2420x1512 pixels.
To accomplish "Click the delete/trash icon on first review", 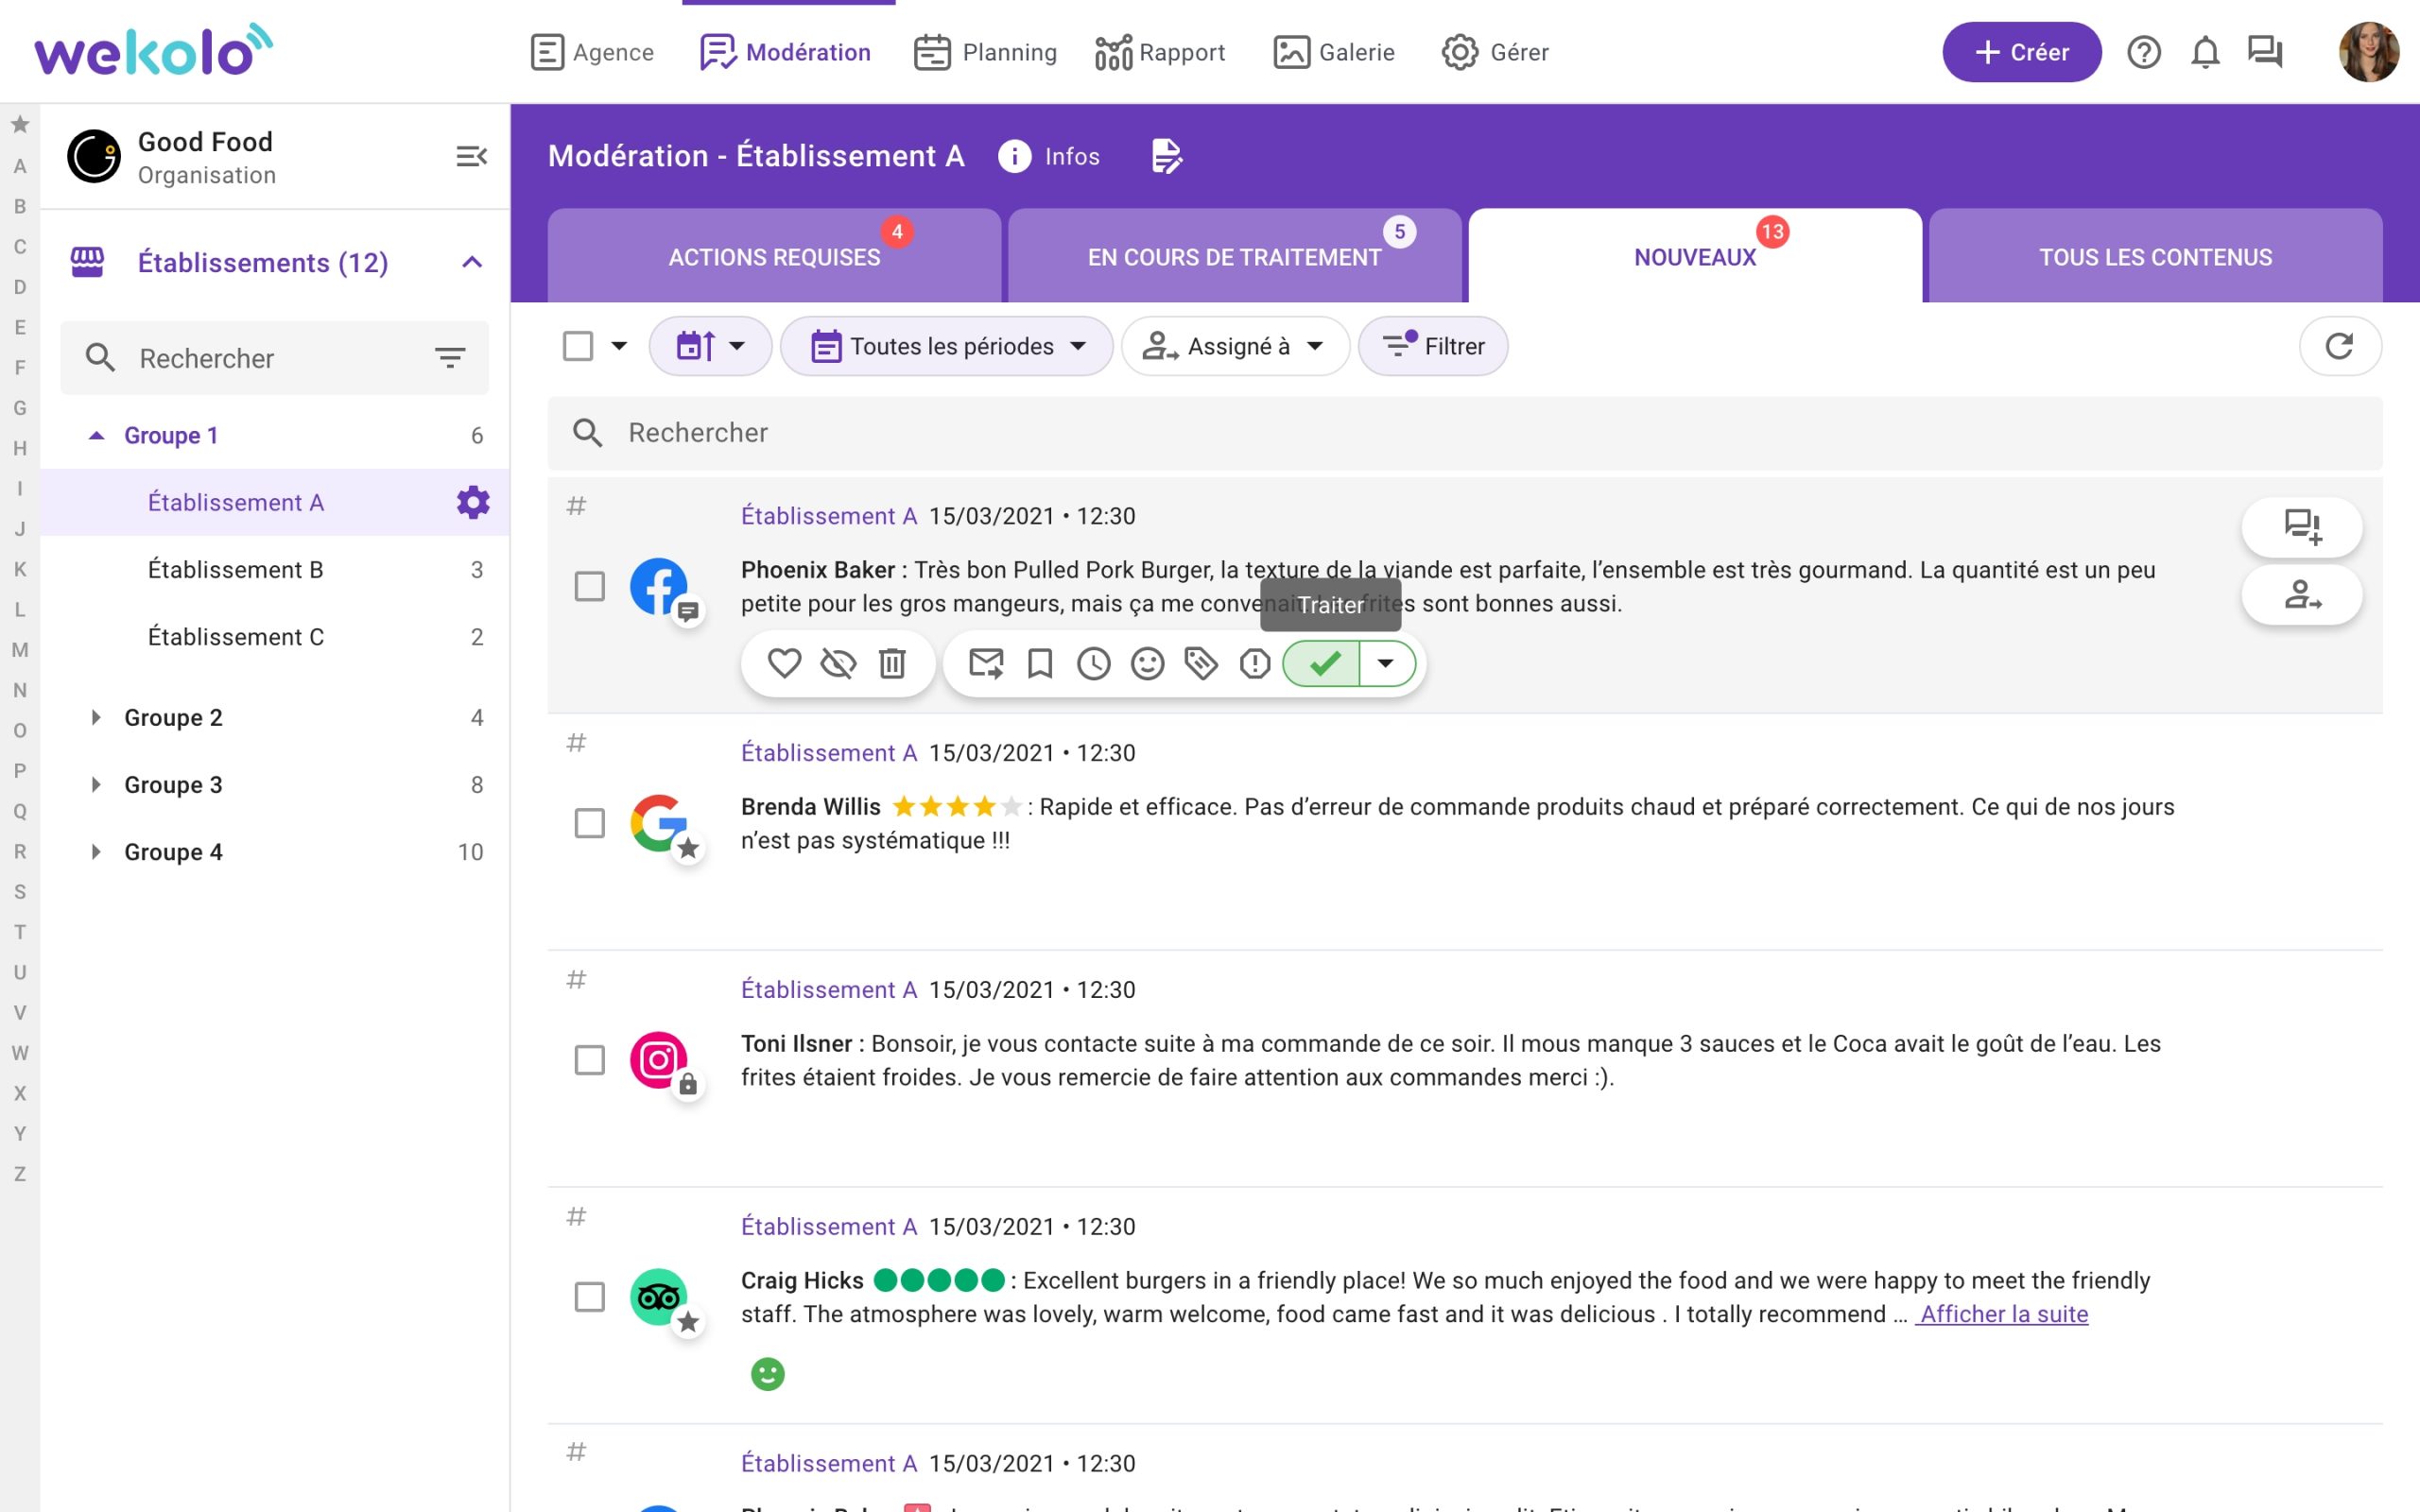I will tap(890, 661).
